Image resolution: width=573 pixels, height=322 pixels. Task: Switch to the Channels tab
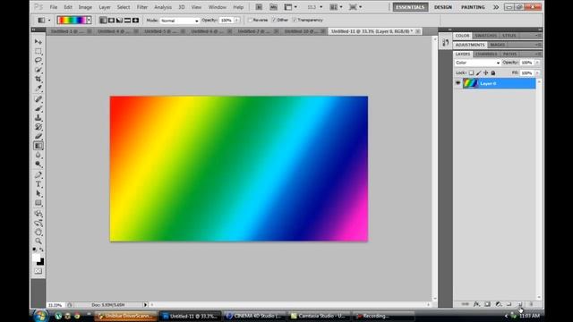(x=486, y=54)
